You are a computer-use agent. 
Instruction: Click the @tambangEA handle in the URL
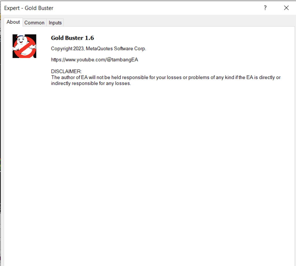click(123, 60)
